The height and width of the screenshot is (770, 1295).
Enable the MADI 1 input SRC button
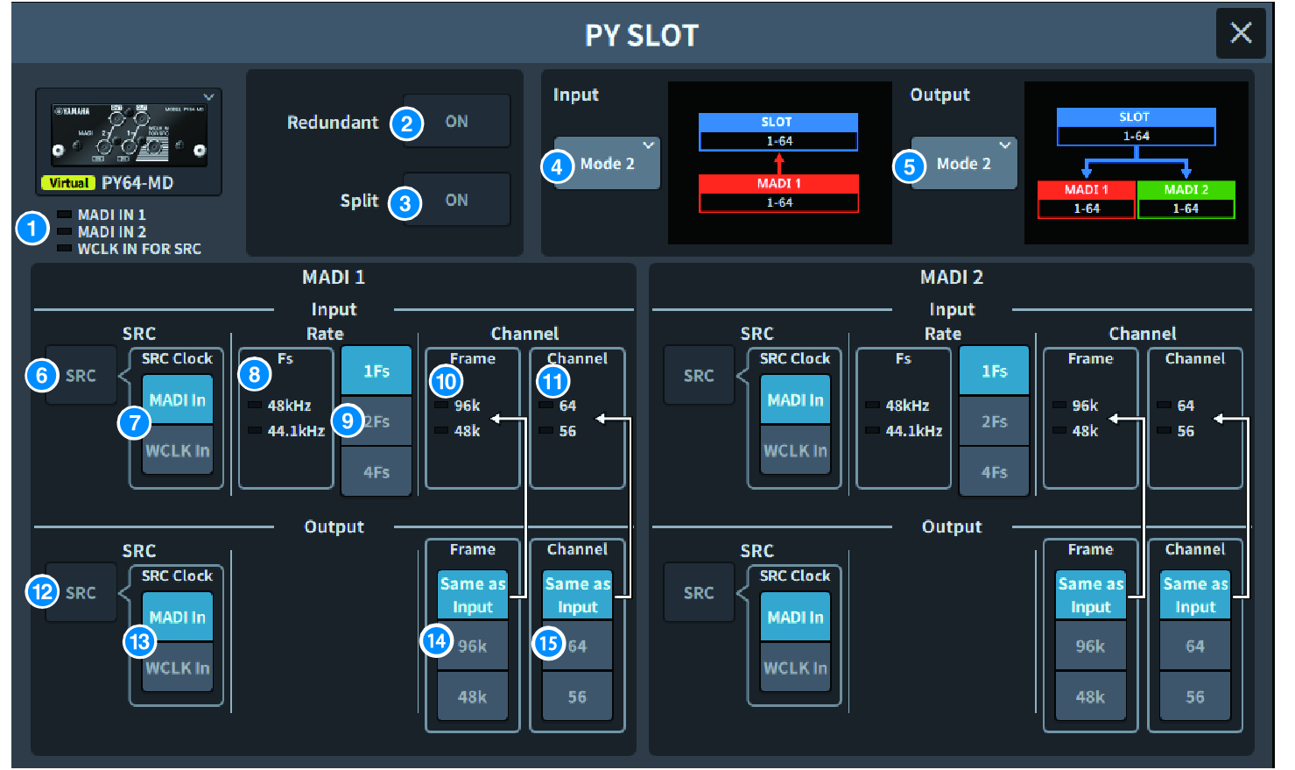(81, 375)
